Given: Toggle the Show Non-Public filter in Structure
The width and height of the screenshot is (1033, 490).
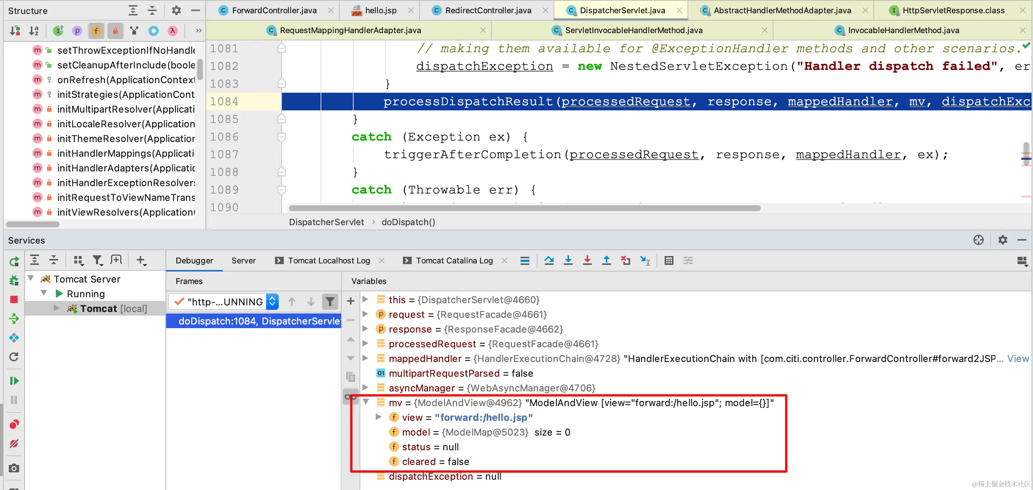Looking at the screenshot, I should coord(115,31).
